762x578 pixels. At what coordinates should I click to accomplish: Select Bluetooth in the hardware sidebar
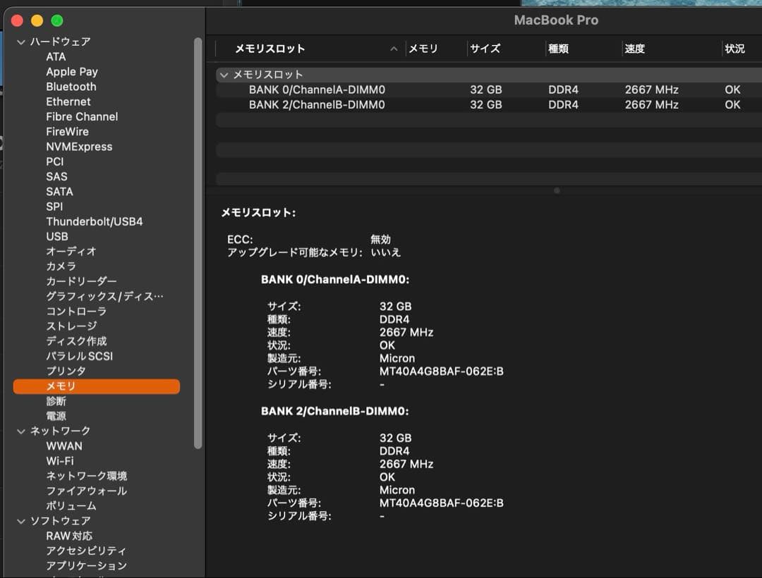tap(71, 86)
